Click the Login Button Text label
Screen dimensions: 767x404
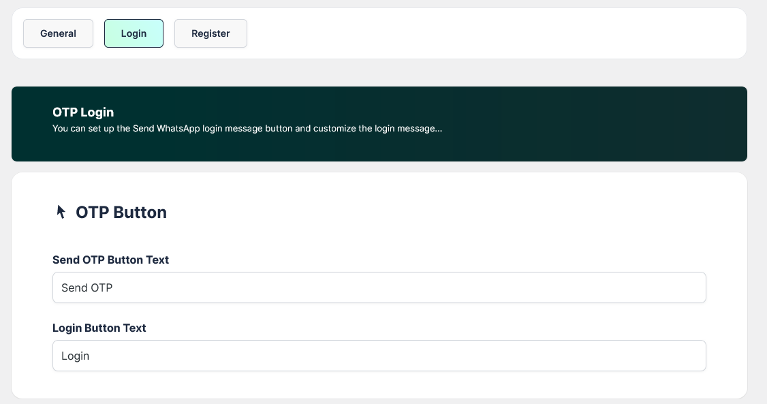point(99,328)
